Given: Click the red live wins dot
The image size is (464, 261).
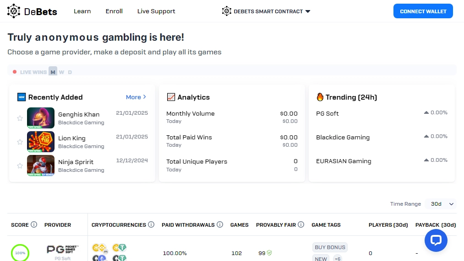Looking at the screenshot, I should click(15, 72).
